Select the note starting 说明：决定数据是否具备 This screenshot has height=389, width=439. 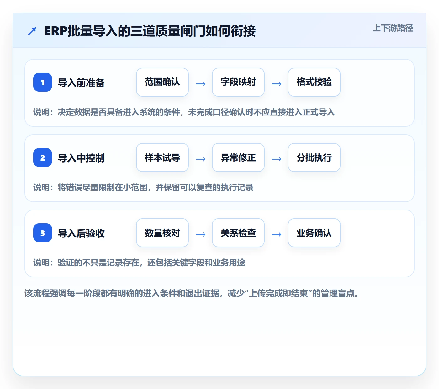[184, 112]
